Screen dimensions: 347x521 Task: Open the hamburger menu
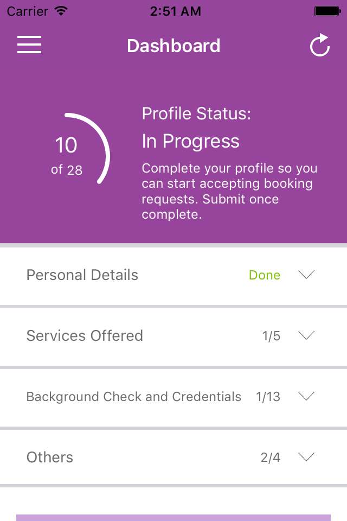tap(29, 45)
